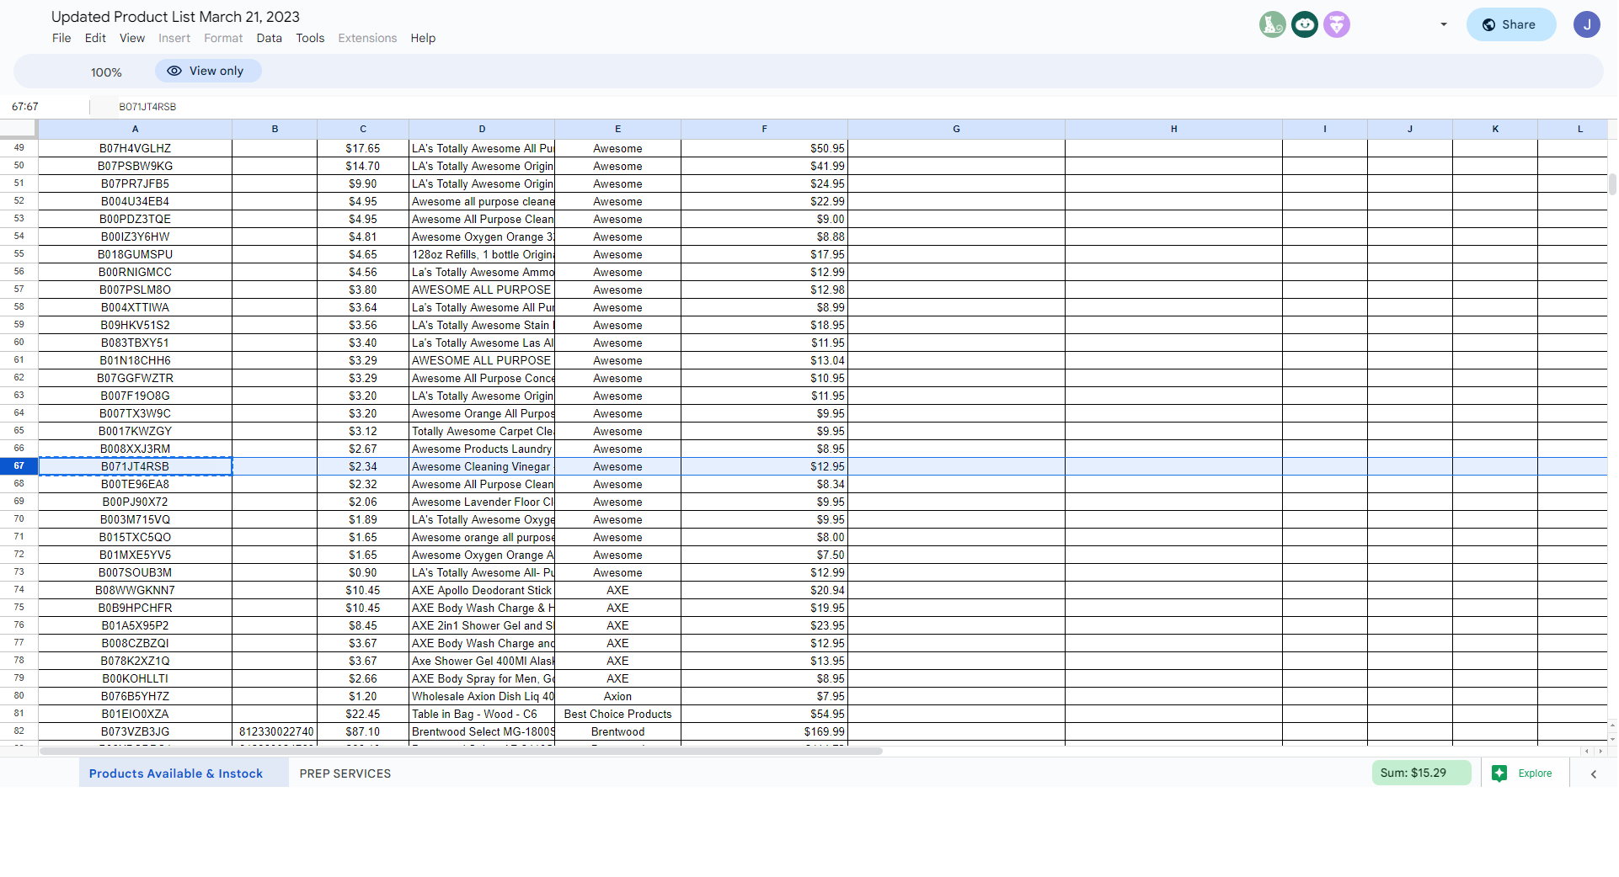Click the scroll up arrow at right
The height and width of the screenshot is (877, 1619).
tap(1612, 726)
